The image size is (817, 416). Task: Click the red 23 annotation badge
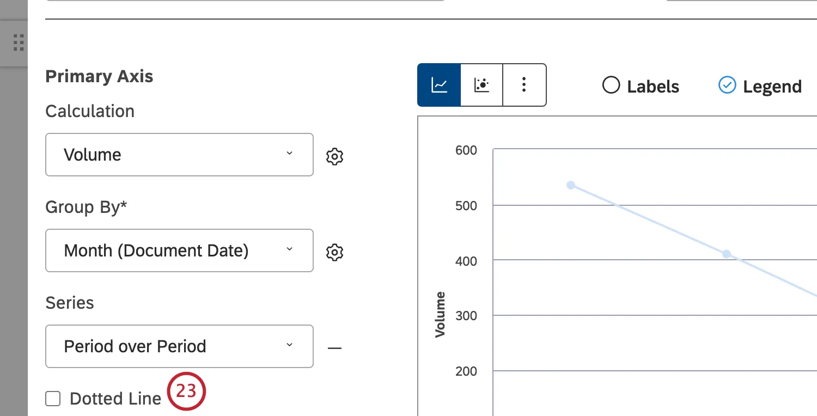pyautogui.click(x=186, y=391)
